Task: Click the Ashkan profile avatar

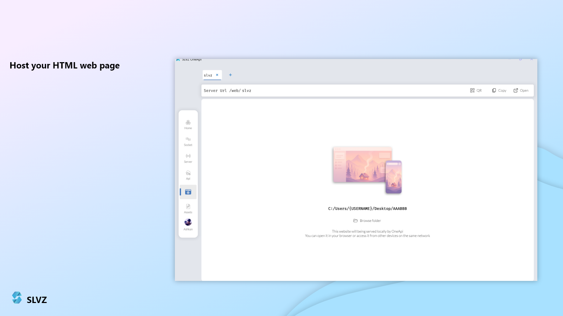Action: (x=188, y=222)
